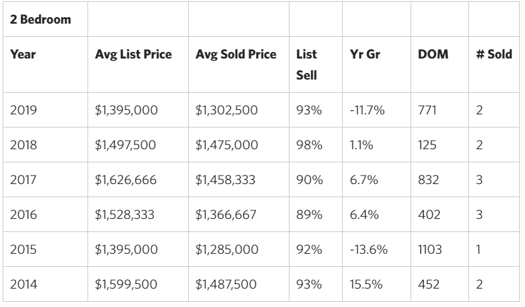Click the "Avg List Price" column header

coord(134,55)
